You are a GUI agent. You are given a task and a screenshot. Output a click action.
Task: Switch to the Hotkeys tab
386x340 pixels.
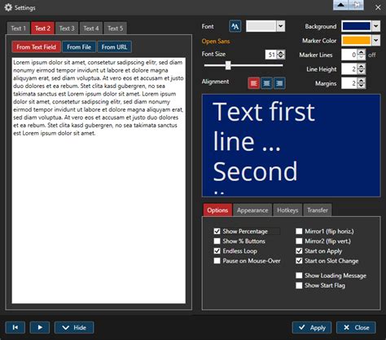[x=287, y=210]
